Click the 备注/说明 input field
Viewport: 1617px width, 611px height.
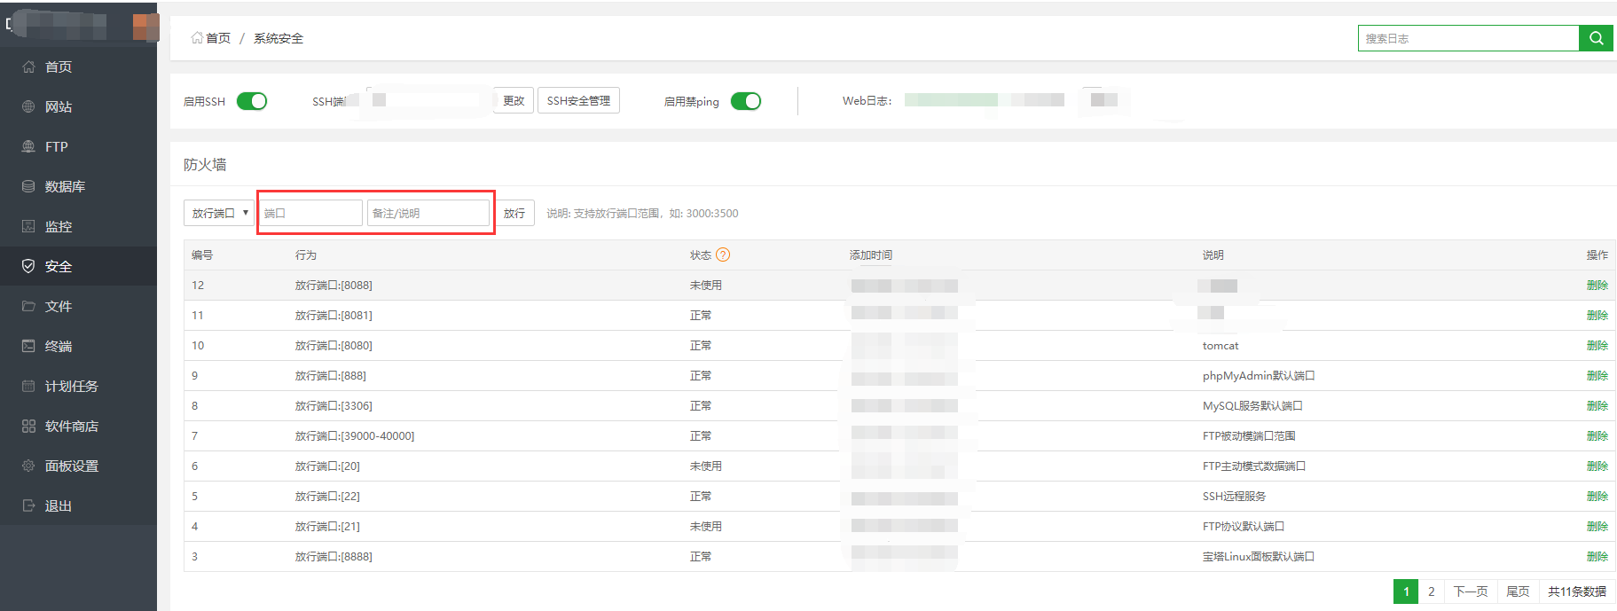pyautogui.click(x=428, y=213)
